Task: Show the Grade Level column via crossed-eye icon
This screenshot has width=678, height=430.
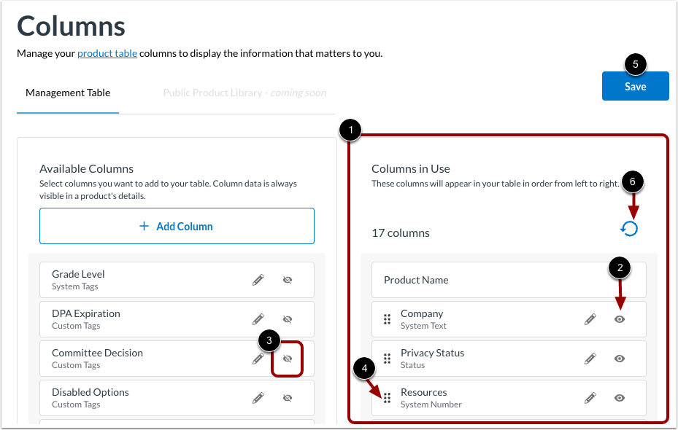Action: click(288, 280)
